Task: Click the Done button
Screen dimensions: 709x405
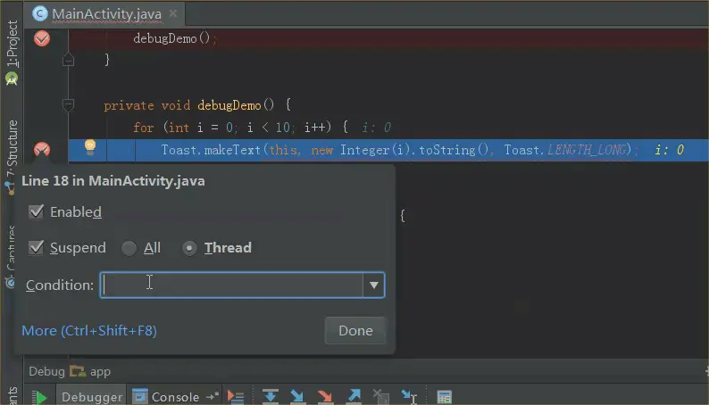Action: click(355, 330)
